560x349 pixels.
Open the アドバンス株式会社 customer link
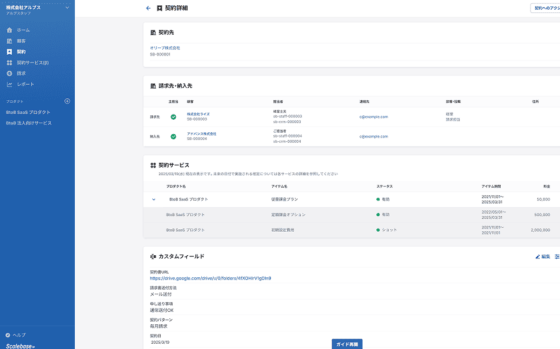201,133
